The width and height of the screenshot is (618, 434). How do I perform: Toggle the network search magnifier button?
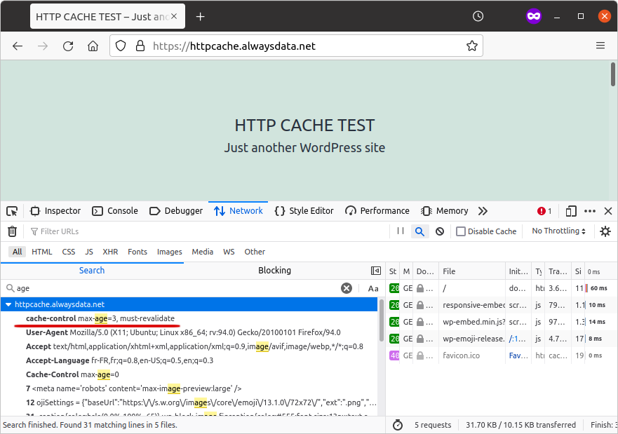[419, 231]
